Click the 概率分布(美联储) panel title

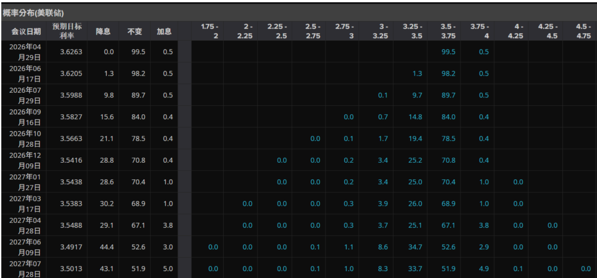[33, 13]
